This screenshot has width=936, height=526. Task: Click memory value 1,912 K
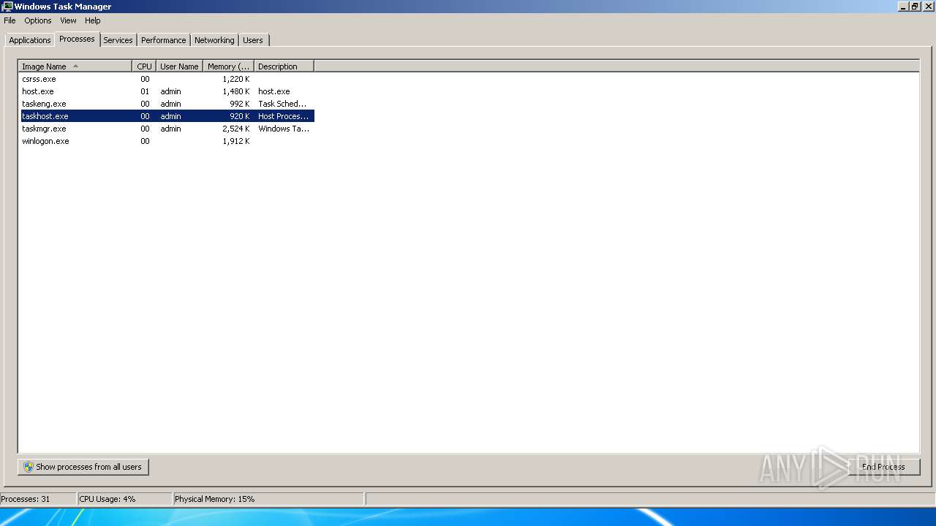(x=236, y=141)
